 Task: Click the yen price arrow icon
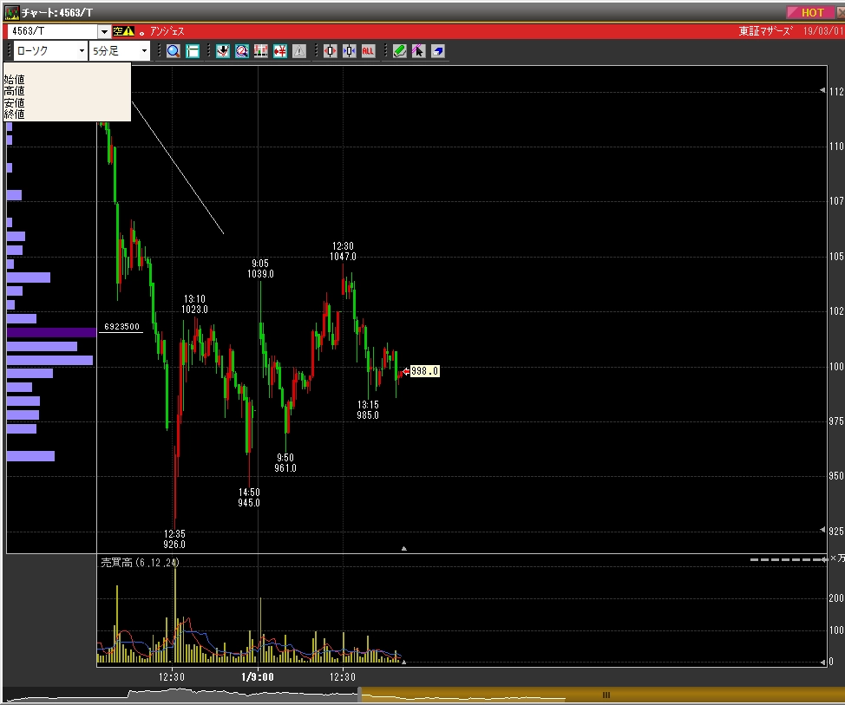(x=279, y=51)
